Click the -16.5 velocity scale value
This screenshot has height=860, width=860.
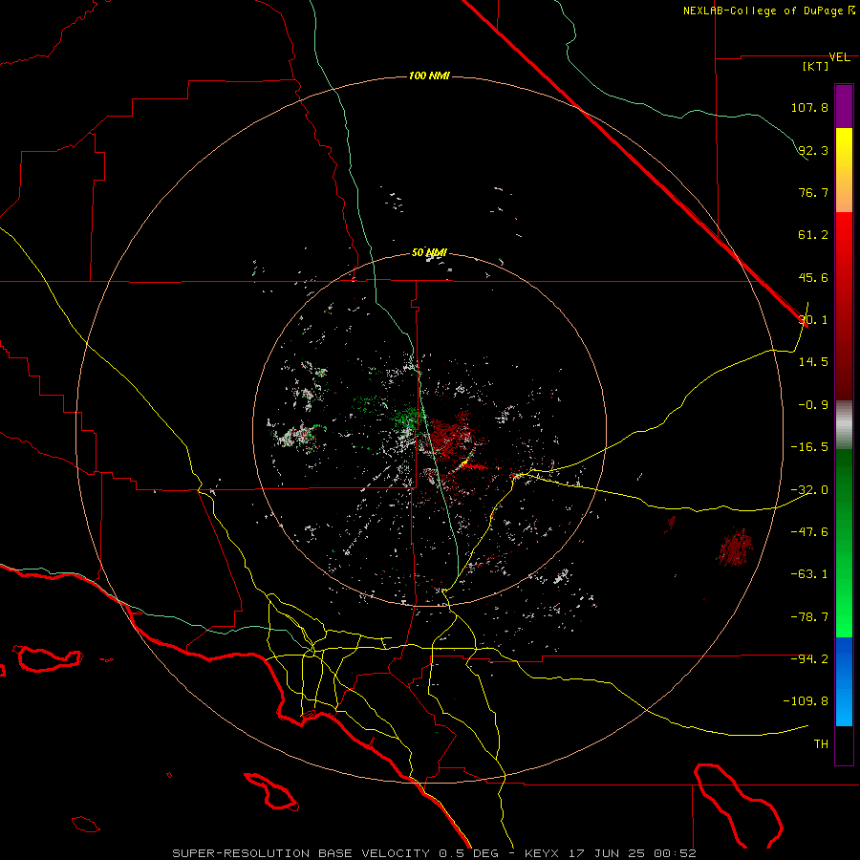click(809, 447)
